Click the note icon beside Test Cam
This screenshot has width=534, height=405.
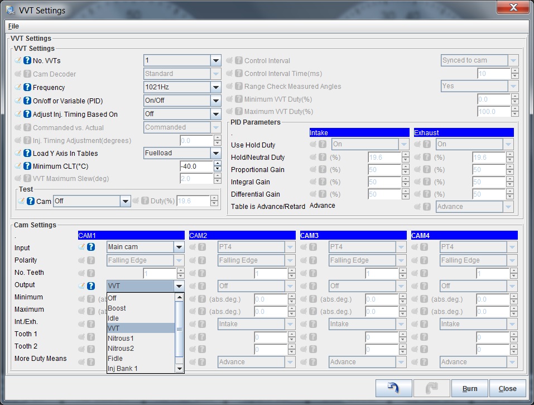pyautogui.click(x=21, y=201)
